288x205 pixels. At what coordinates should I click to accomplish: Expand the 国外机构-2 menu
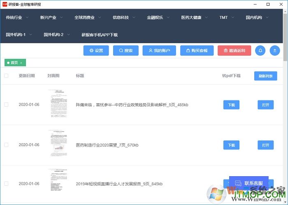coord(57,35)
